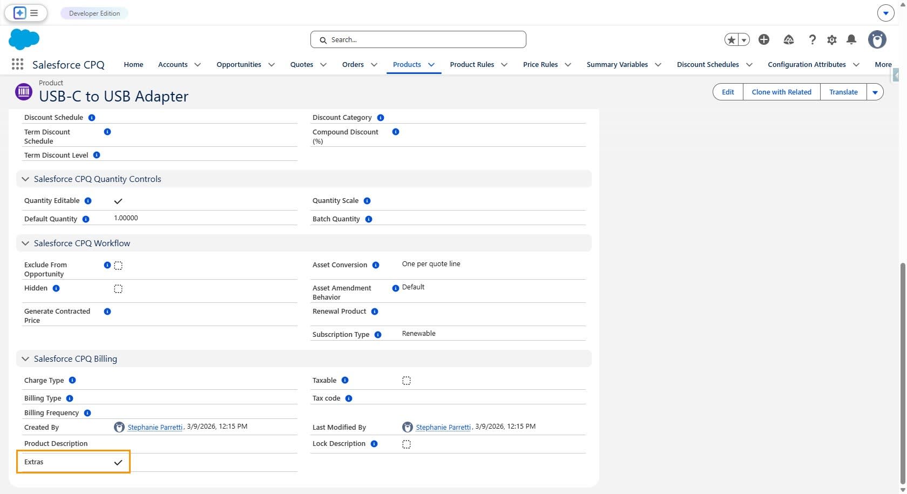Go to the Home tab
Screen dimensions: 907x494
(133, 64)
